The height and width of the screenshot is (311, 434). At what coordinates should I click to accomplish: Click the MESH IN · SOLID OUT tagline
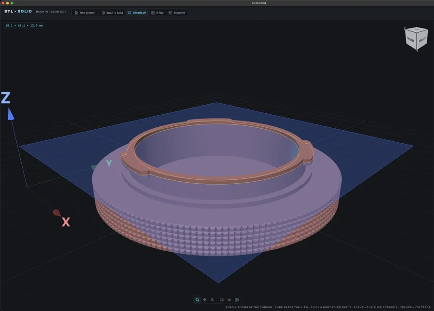click(x=51, y=12)
